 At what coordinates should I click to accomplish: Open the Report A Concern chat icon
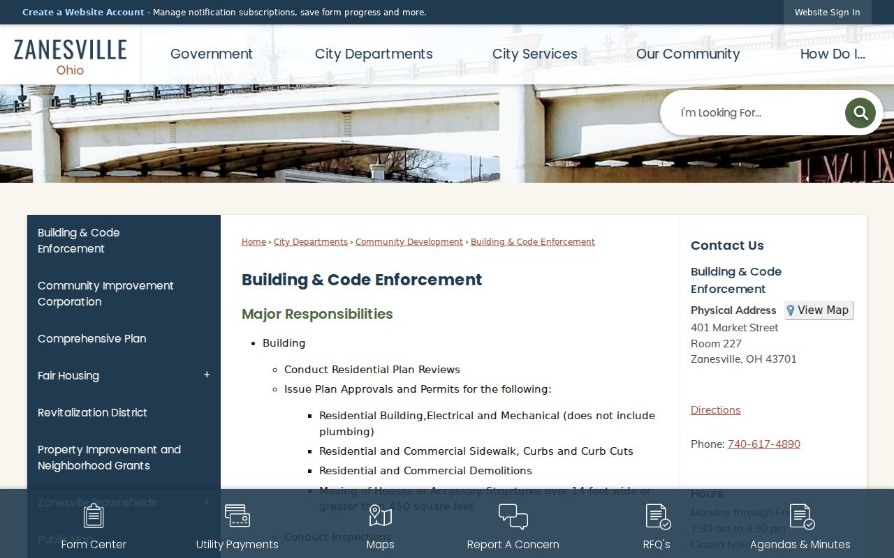point(513,516)
